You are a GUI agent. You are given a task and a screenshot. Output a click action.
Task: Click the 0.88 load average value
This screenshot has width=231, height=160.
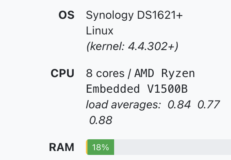point(101,120)
